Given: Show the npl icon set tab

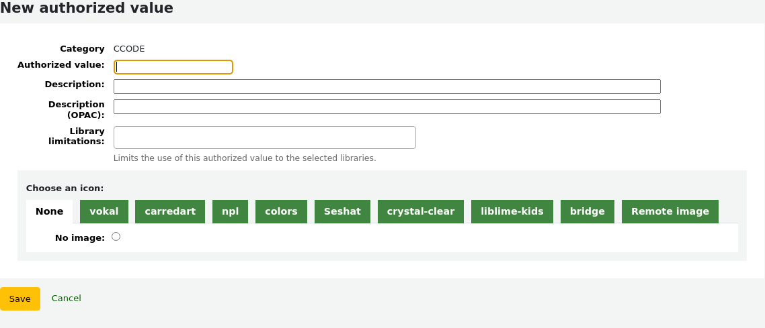Looking at the screenshot, I should click(230, 211).
